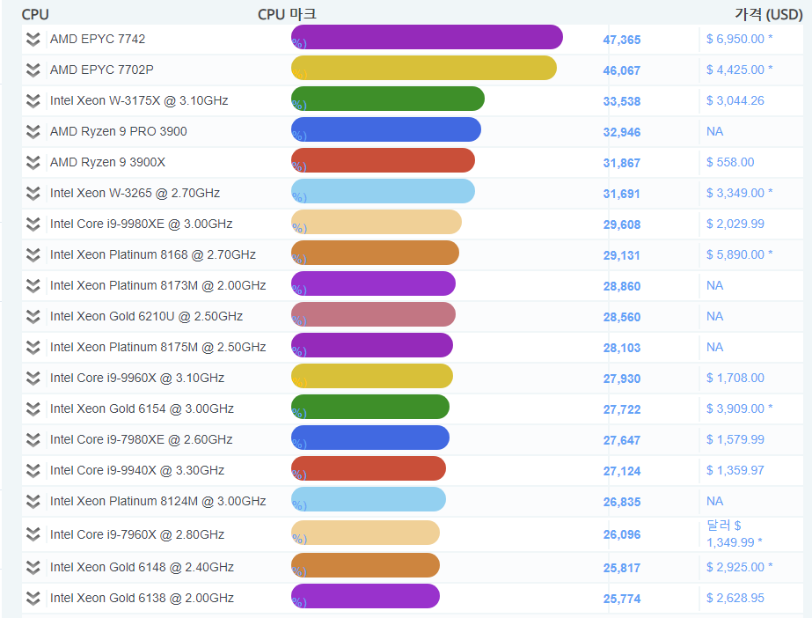Viewport: 812px width, 618px height.
Task: Click the $ 558.00 price
Action: pos(730,162)
